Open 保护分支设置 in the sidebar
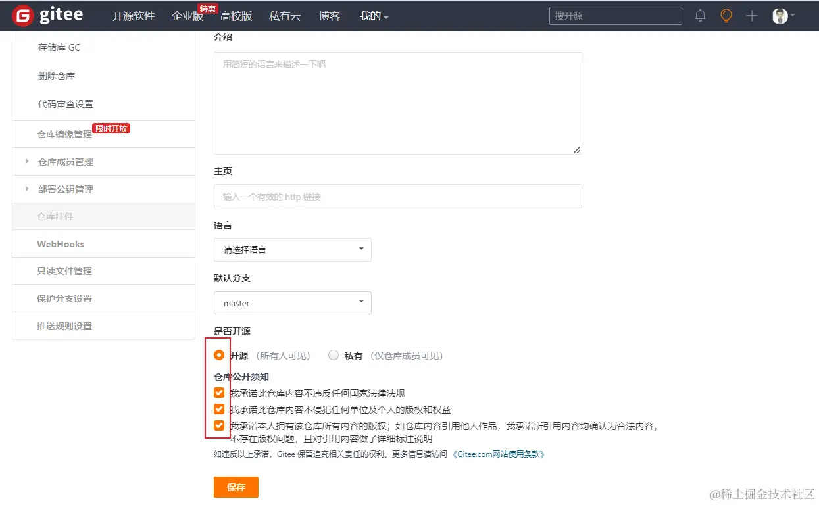The image size is (819, 505). pos(64,299)
